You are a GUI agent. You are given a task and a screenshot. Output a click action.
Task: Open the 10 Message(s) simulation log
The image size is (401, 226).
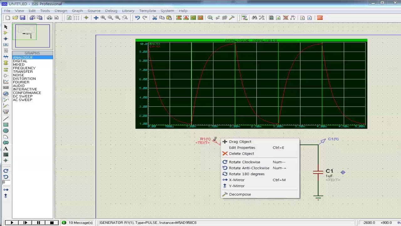click(x=77, y=223)
